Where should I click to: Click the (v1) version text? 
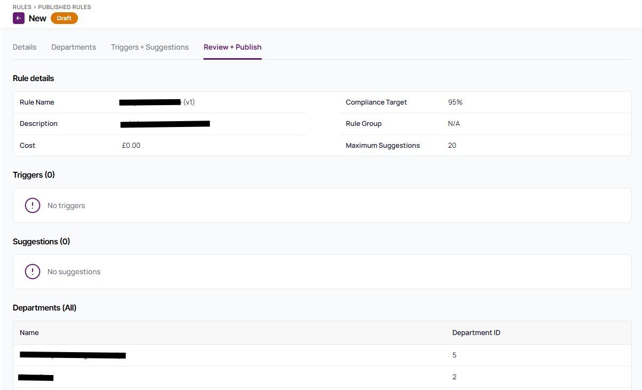189,102
